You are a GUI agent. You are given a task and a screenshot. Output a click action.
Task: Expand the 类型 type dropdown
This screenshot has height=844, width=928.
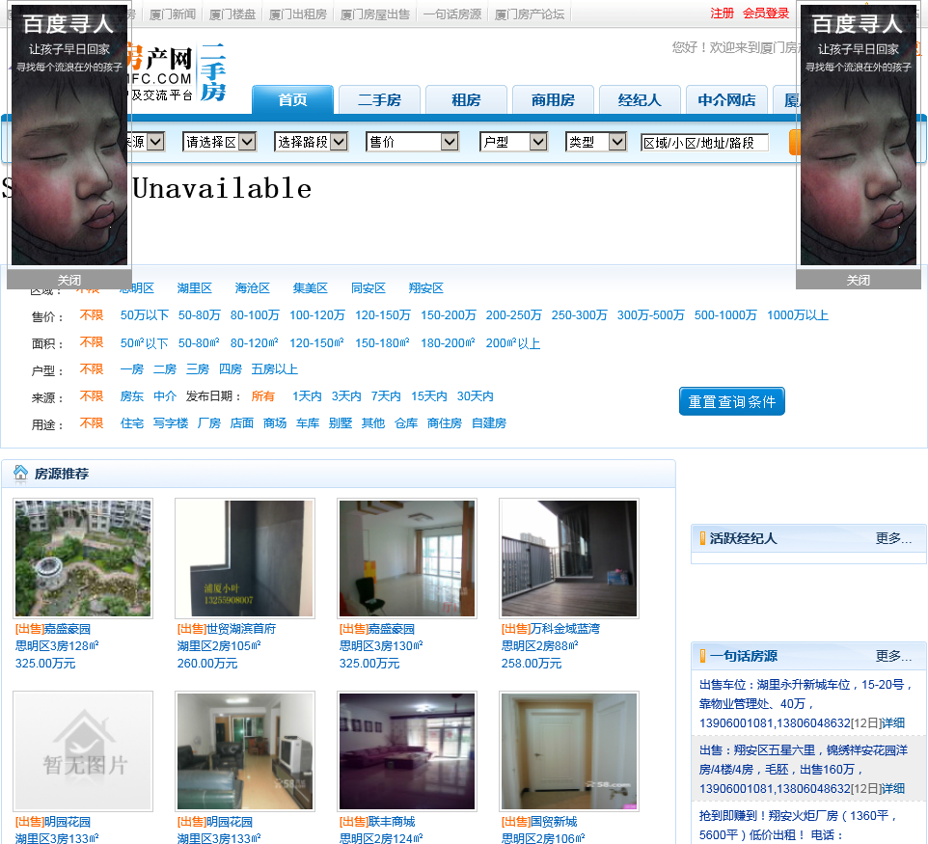[x=596, y=142]
